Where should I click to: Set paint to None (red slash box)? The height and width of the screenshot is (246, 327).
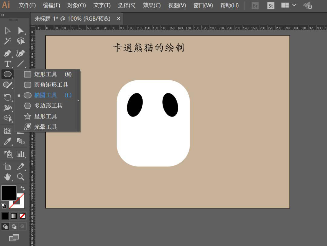22,216
